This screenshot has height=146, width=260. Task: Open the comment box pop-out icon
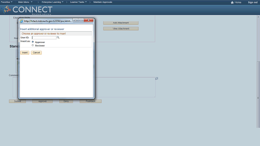pos(156,78)
